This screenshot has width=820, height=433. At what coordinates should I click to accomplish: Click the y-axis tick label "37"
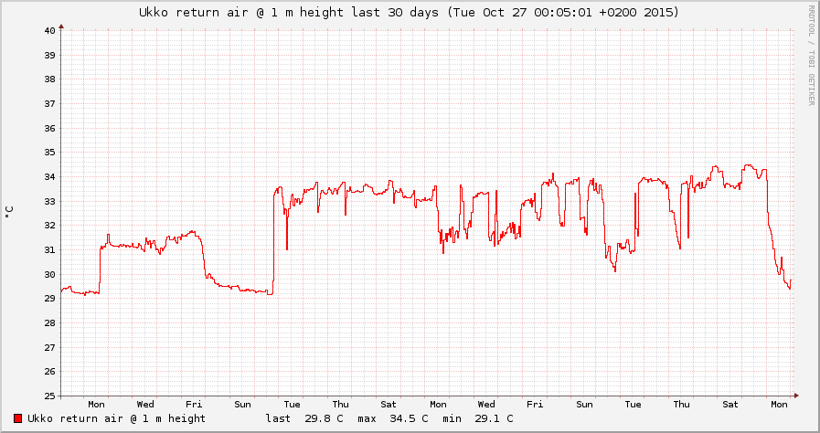pos(49,104)
